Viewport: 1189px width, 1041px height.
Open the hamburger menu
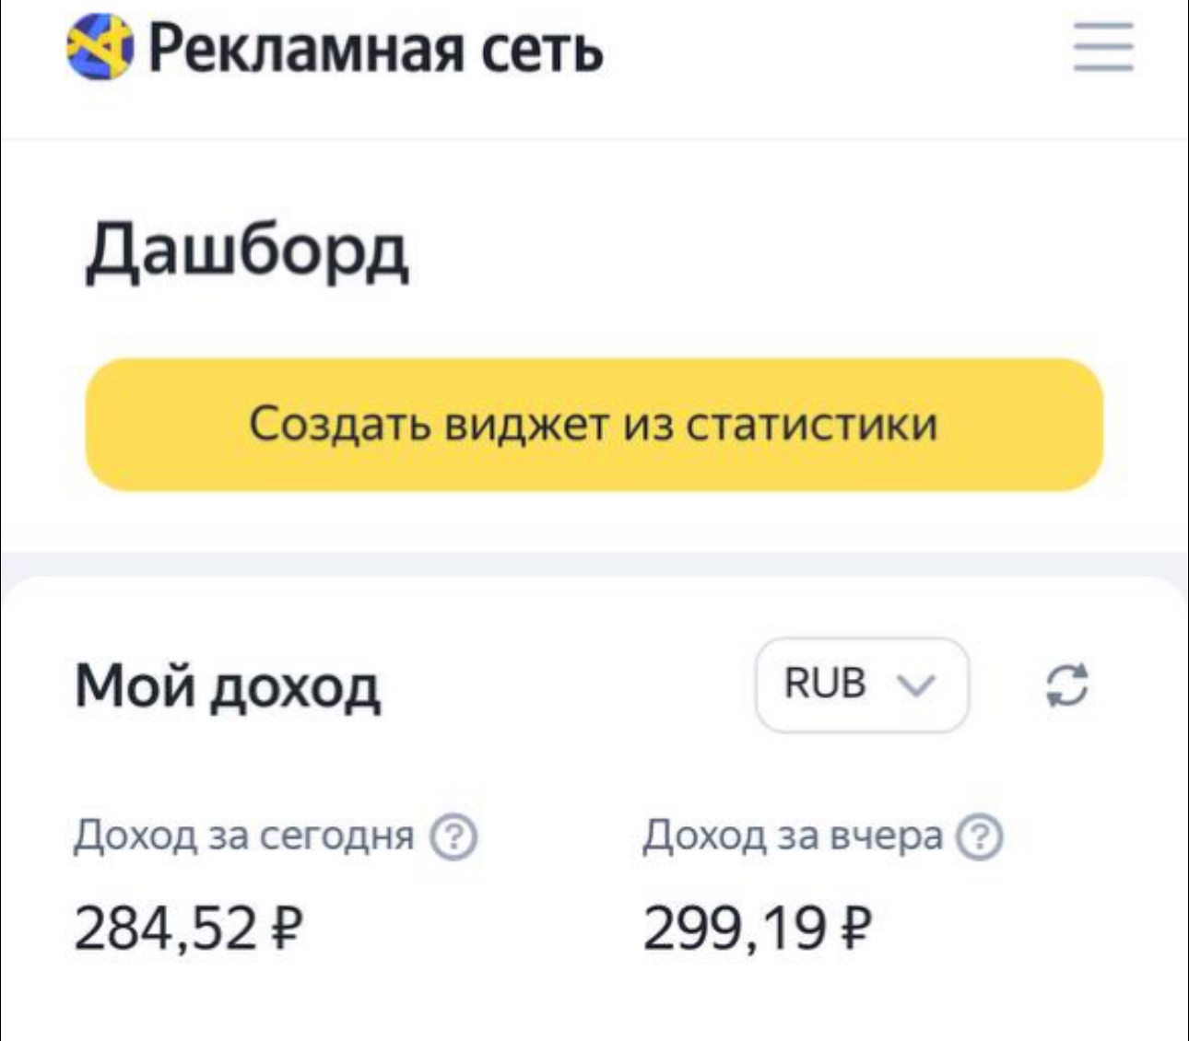click(1103, 47)
